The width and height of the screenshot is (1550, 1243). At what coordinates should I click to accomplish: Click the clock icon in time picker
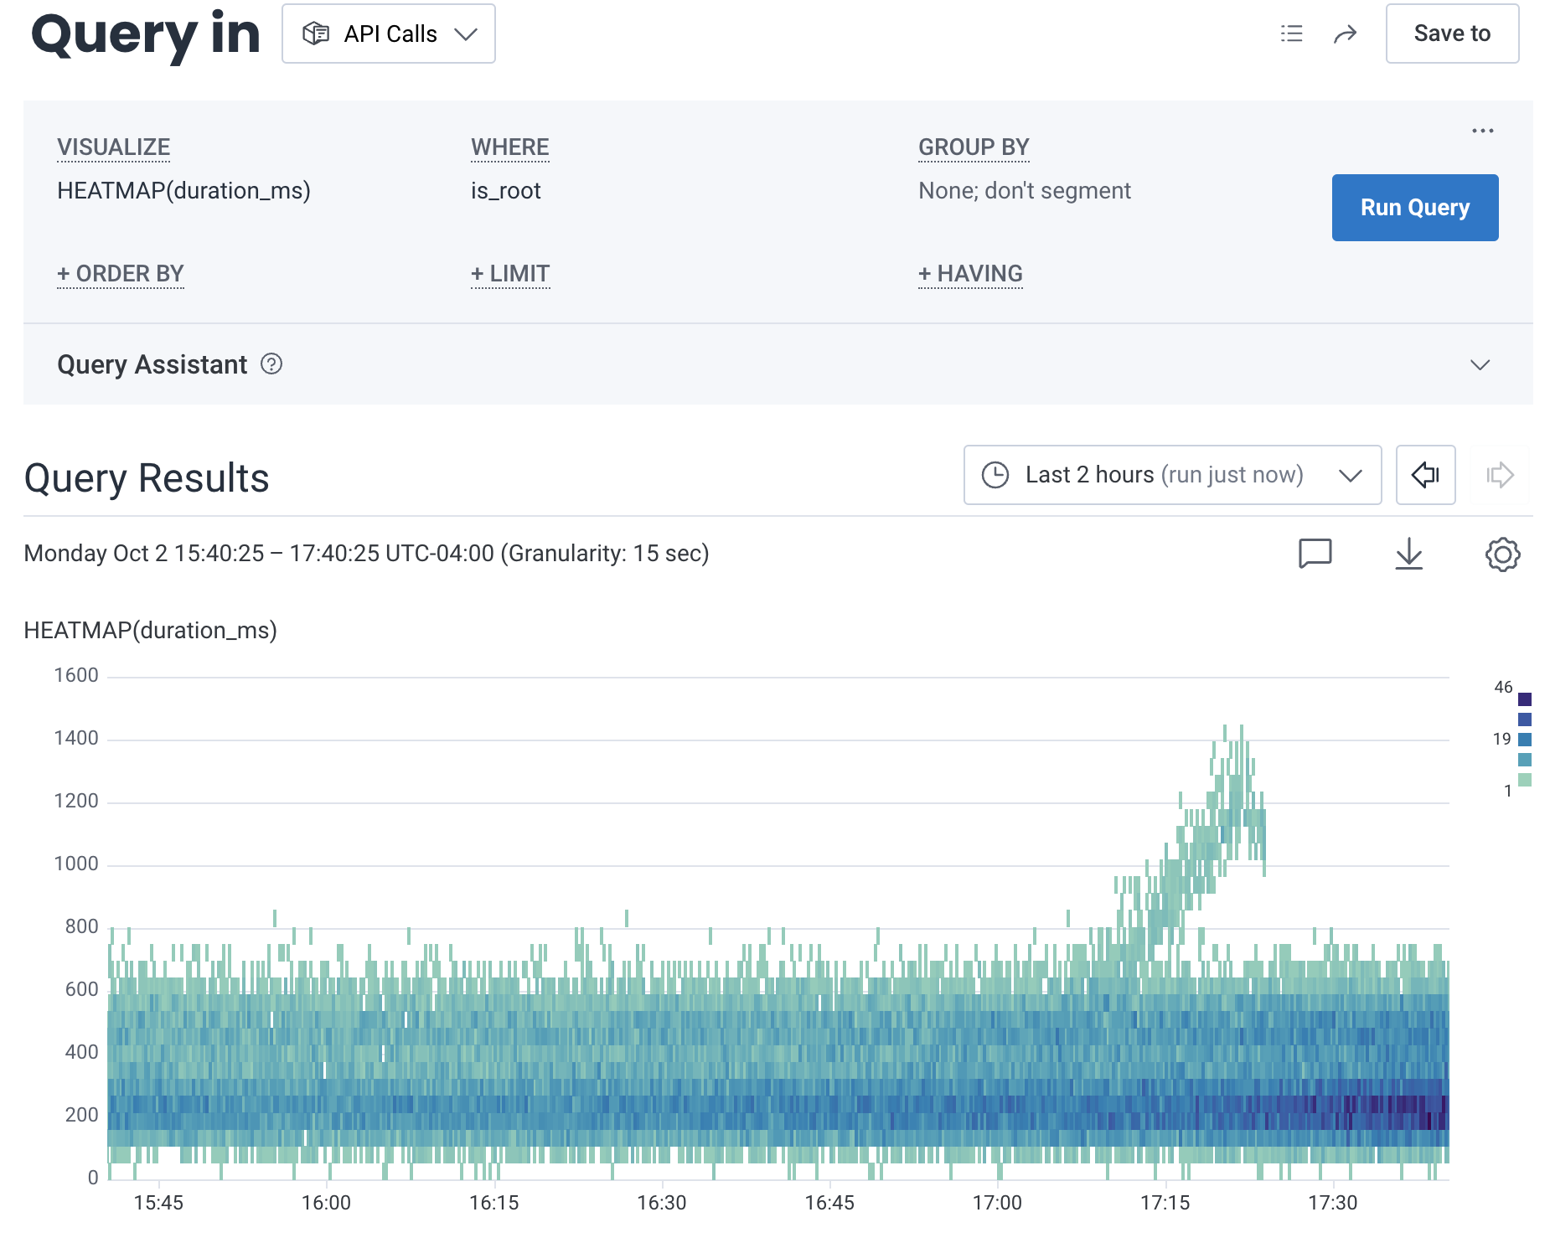[x=996, y=475]
